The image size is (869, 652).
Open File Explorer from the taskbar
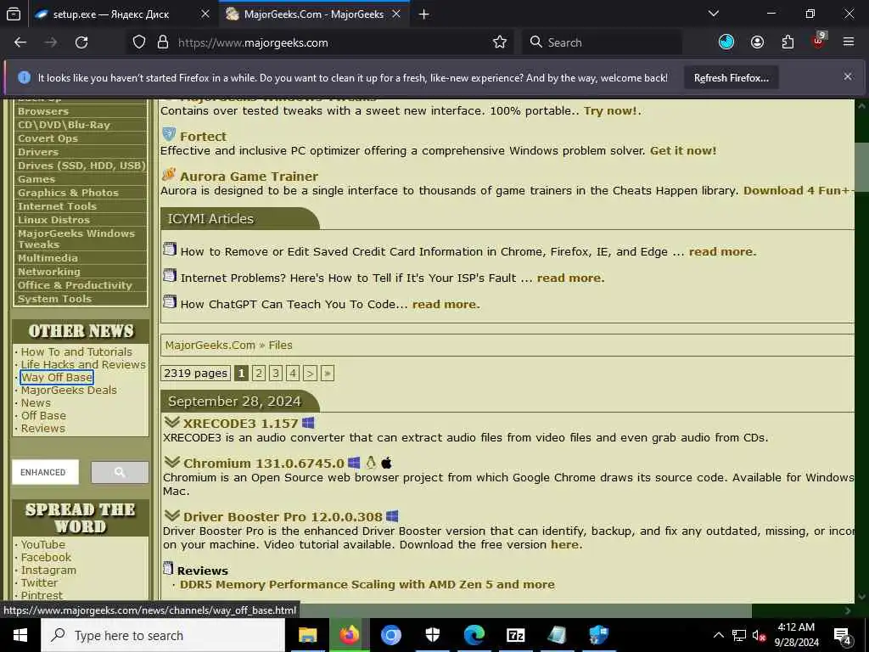[x=307, y=635]
